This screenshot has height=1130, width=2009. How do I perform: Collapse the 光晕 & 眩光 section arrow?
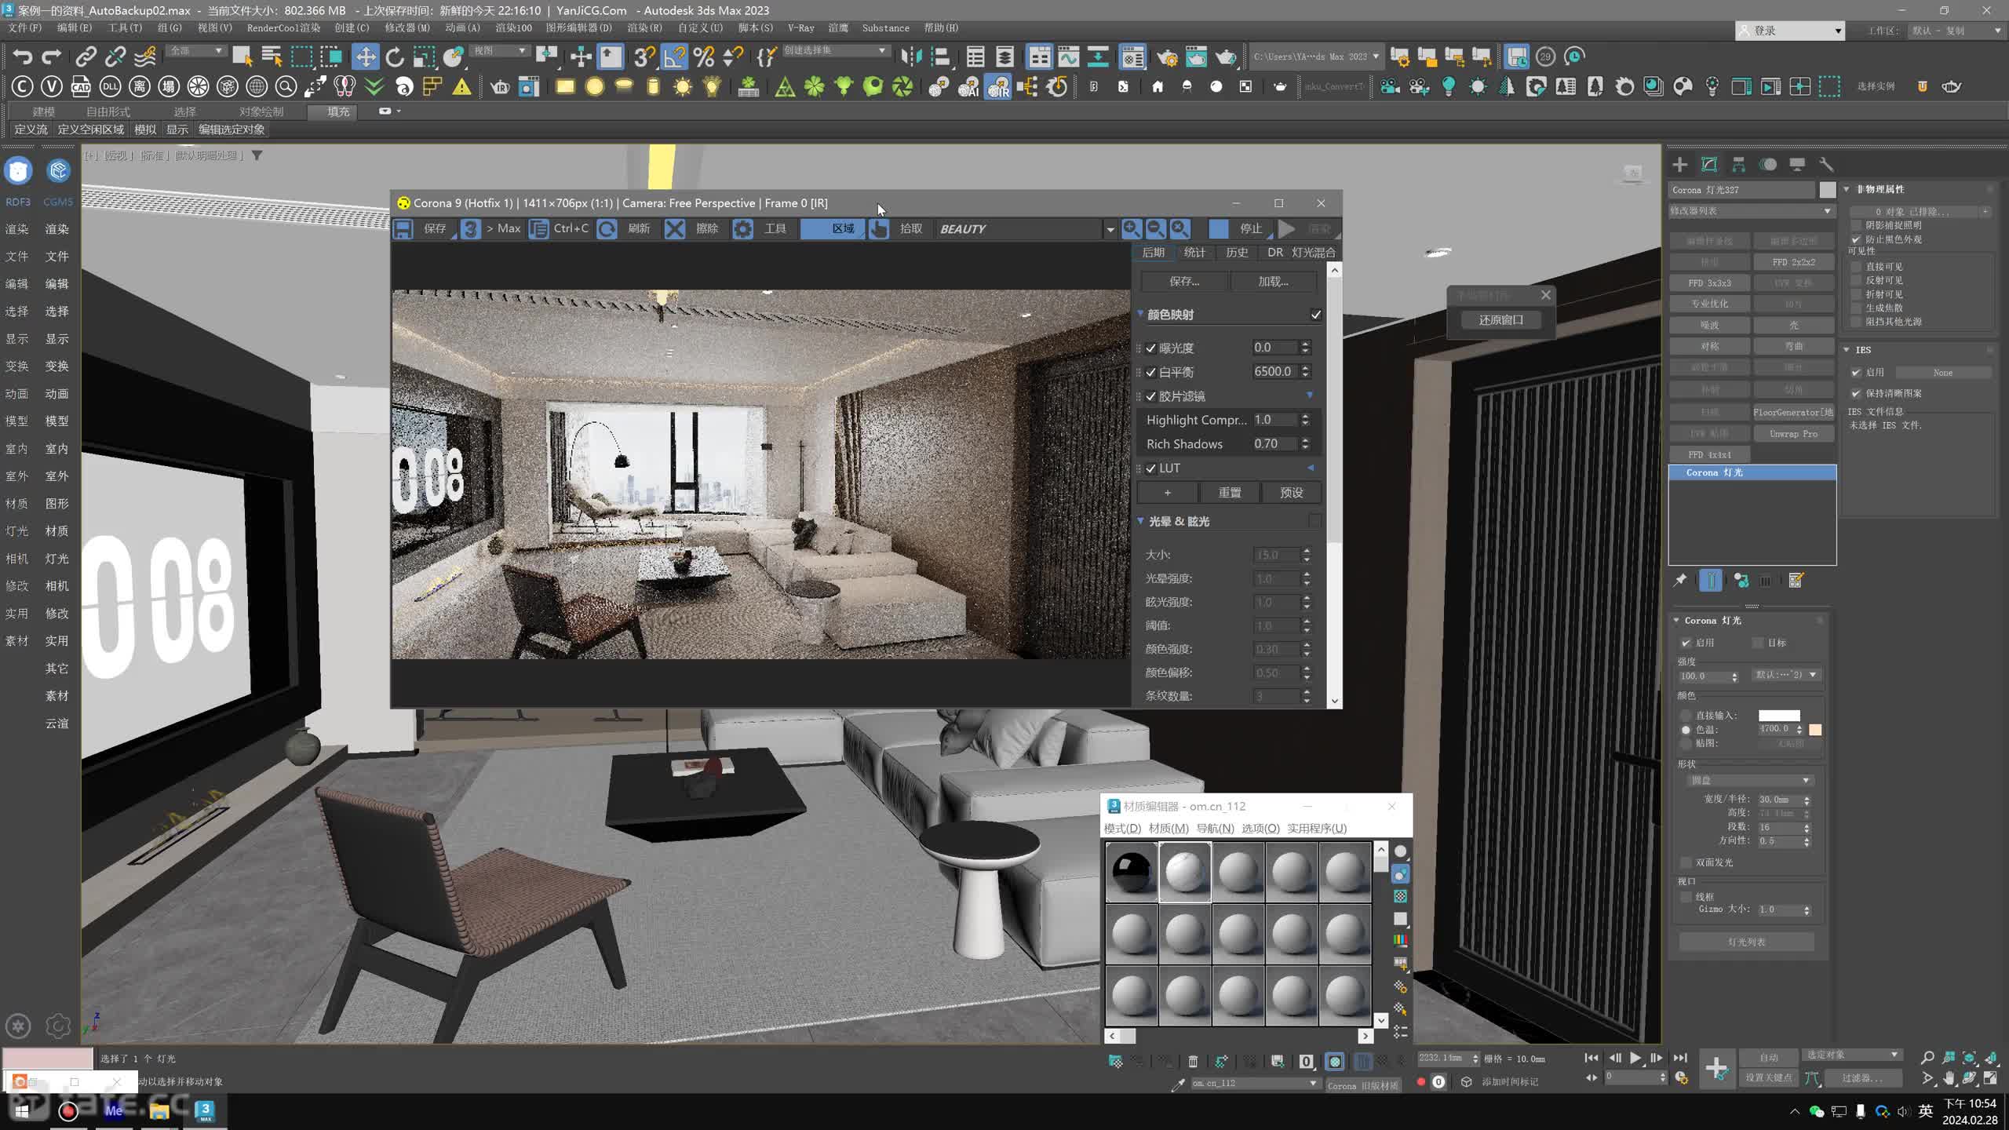(x=1141, y=520)
